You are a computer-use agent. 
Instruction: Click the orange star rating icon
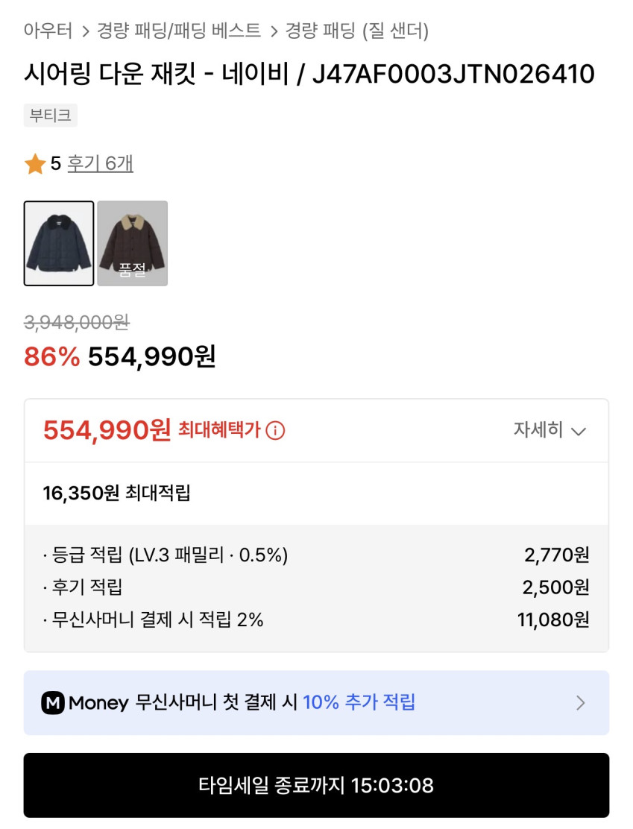pyautogui.click(x=35, y=164)
